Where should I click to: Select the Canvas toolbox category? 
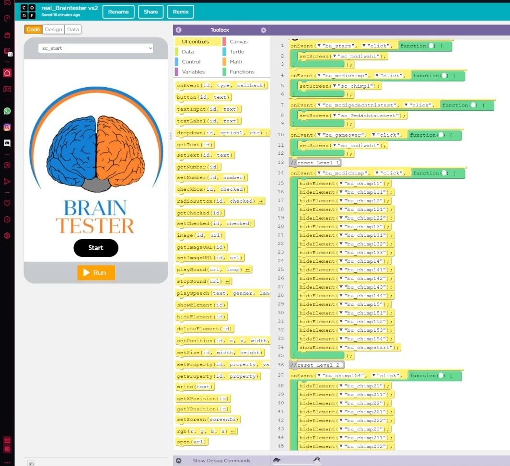click(x=238, y=42)
